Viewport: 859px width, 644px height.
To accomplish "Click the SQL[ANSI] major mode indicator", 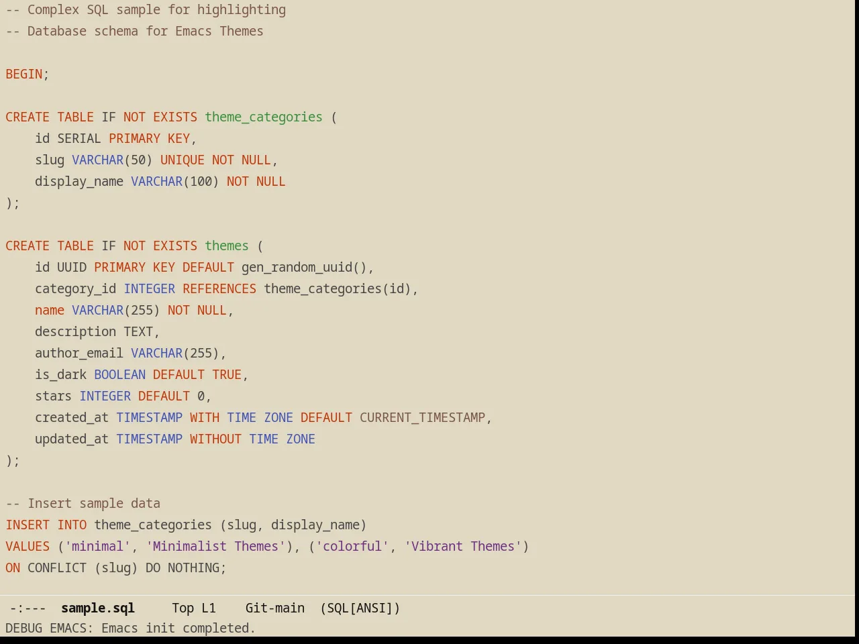I will pyautogui.click(x=360, y=608).
